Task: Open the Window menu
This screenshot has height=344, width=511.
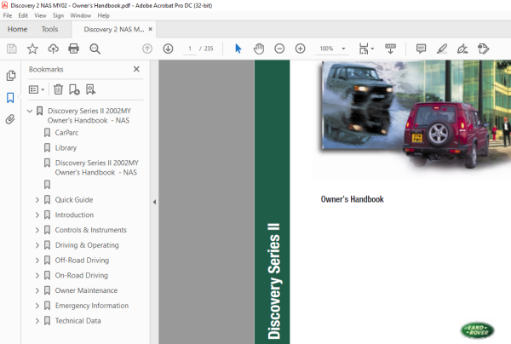Action: (81, 15)
